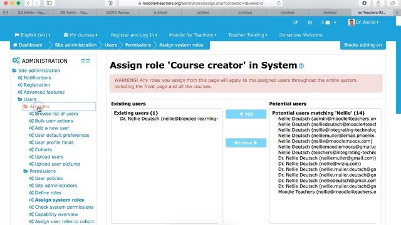401x225 pixels.
Task: Open Bulk user actions
Action: [x=54, y=121]
